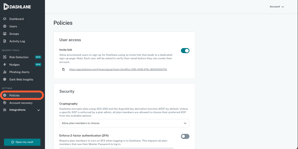Open the Cryptography KDF dropdown

(124, 123)
